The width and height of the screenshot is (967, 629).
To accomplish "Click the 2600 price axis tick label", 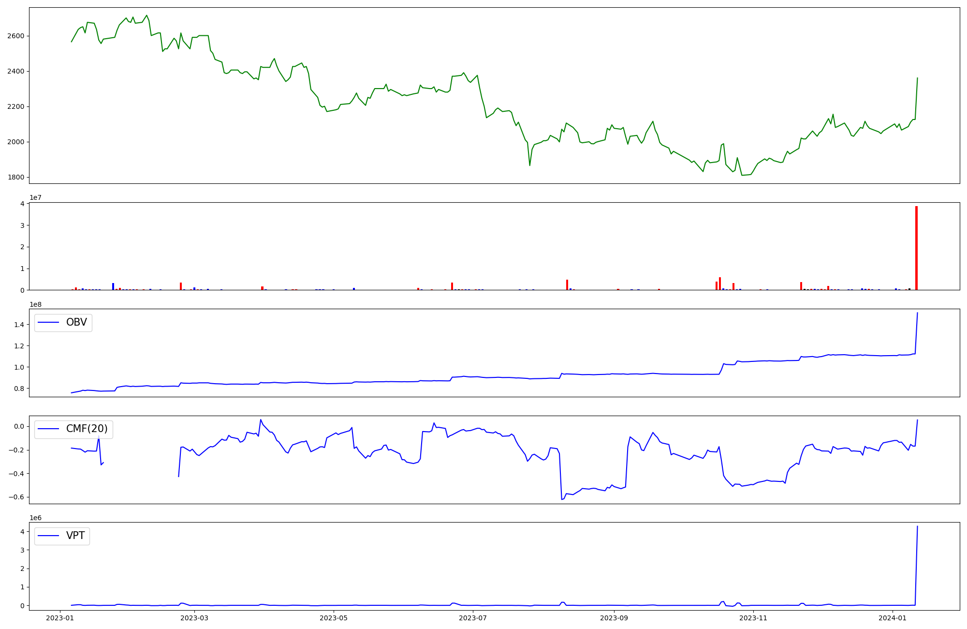I will pyautogui.click(x=16, y=36).
